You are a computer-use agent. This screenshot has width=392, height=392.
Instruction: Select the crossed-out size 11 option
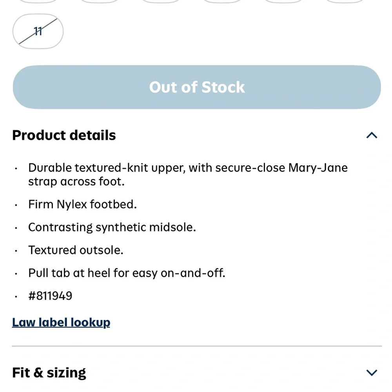tap(38, 31)
